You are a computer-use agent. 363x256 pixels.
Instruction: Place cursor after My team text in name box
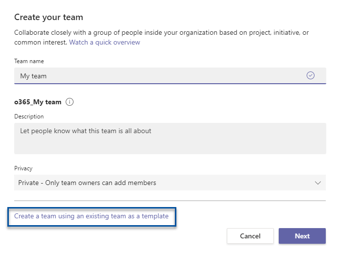coord(47,76)
